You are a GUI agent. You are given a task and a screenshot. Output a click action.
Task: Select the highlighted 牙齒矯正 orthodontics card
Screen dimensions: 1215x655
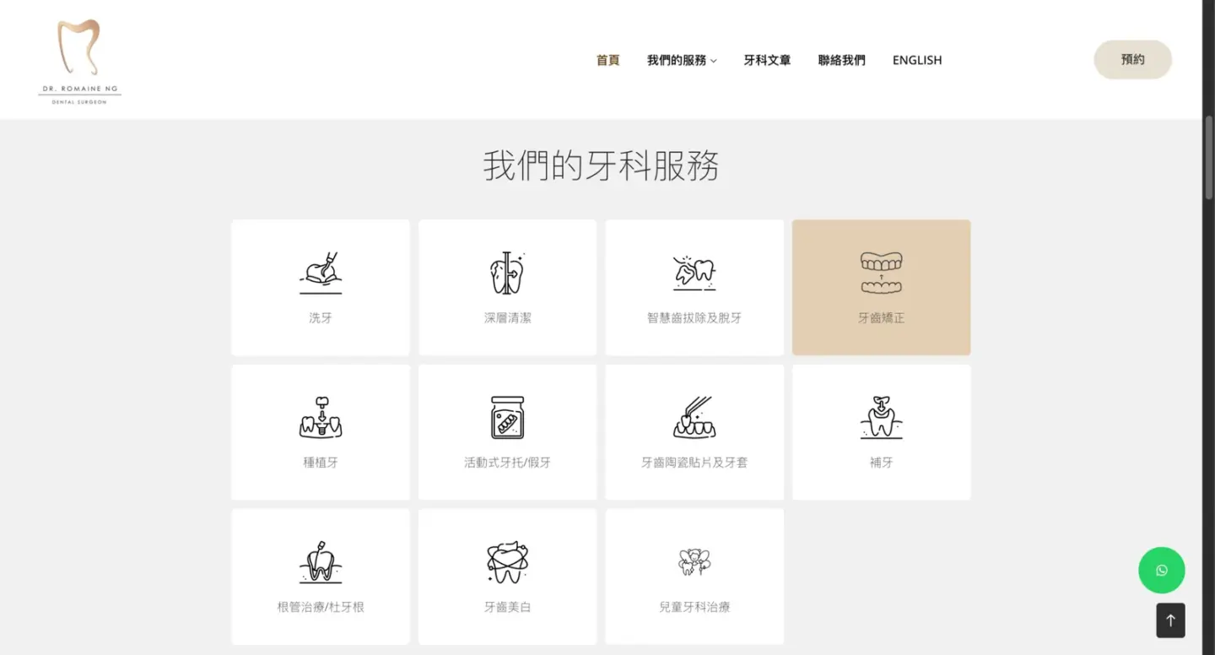tap(881, 288)
